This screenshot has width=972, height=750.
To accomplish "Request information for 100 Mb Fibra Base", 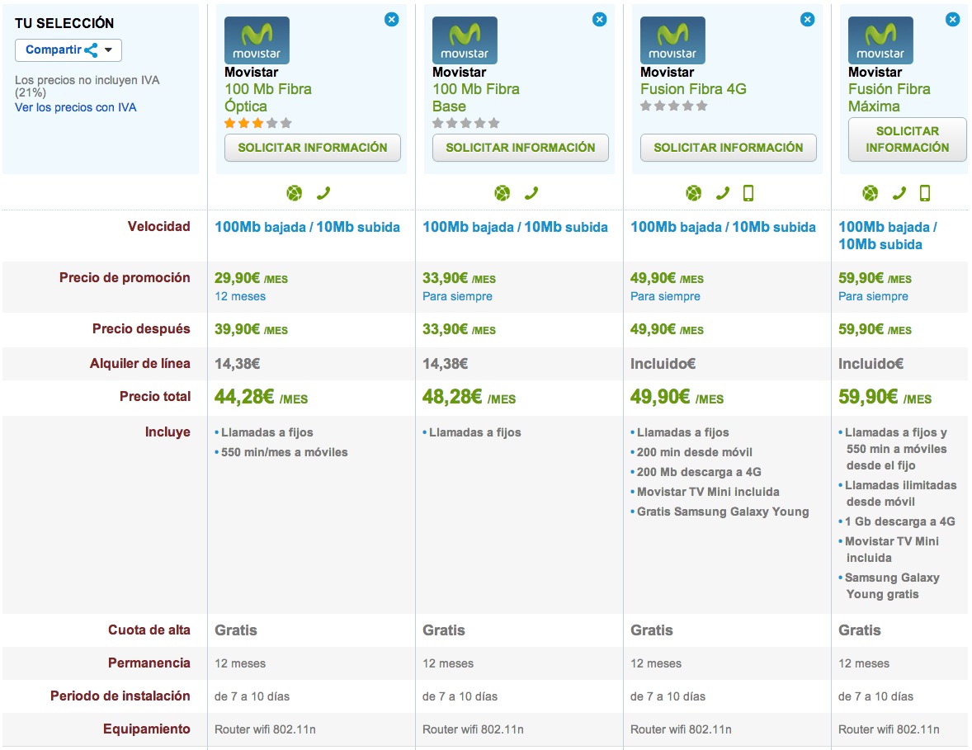I will pyautogui.click(x=520, y=148).
